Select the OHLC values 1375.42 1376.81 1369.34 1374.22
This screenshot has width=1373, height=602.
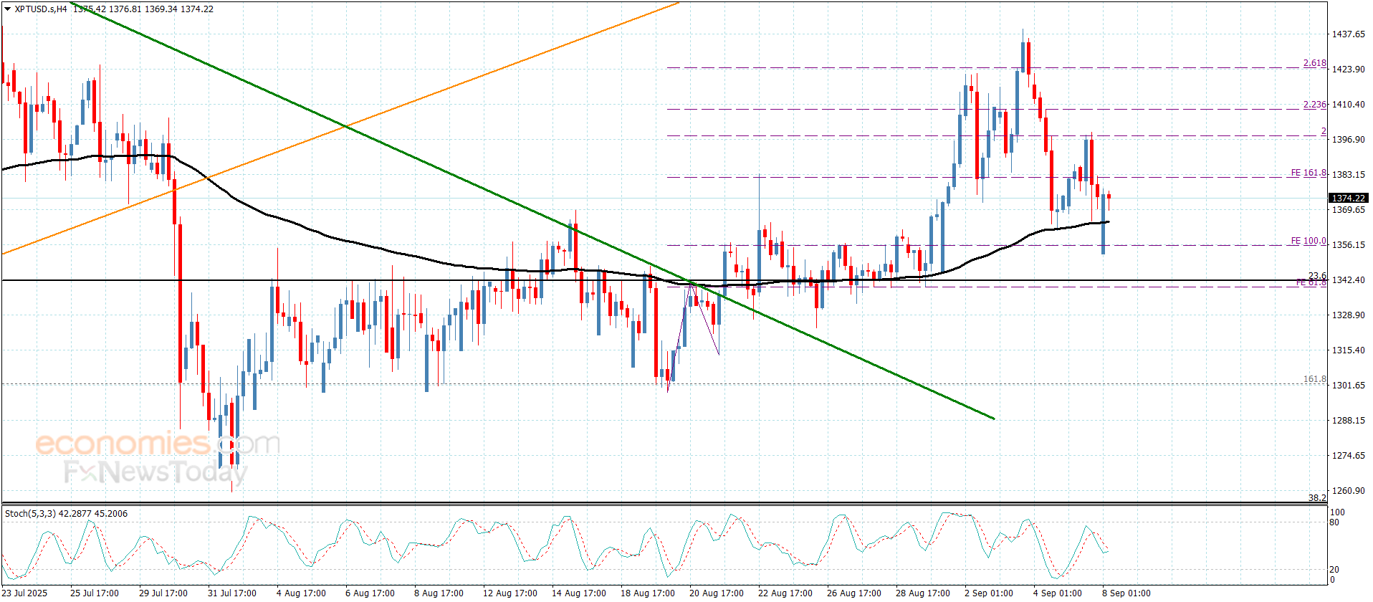click(x=143, y=9)
